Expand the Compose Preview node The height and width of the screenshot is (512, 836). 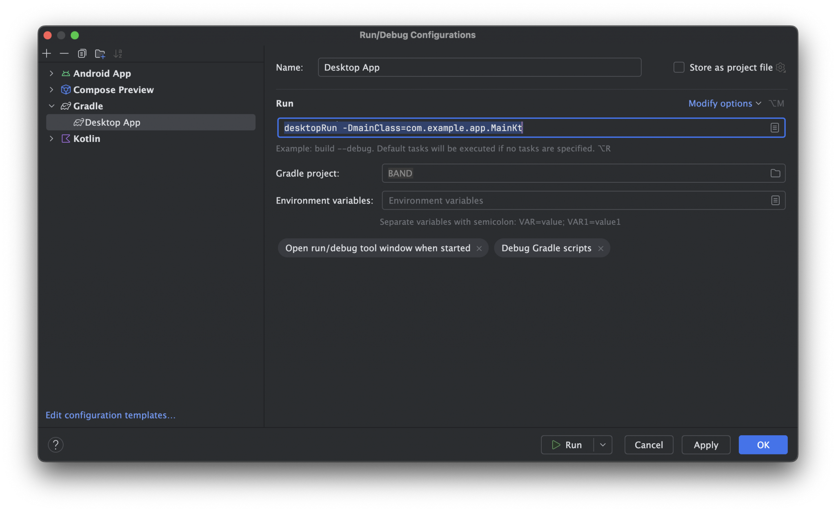click(x=51, y=90)
